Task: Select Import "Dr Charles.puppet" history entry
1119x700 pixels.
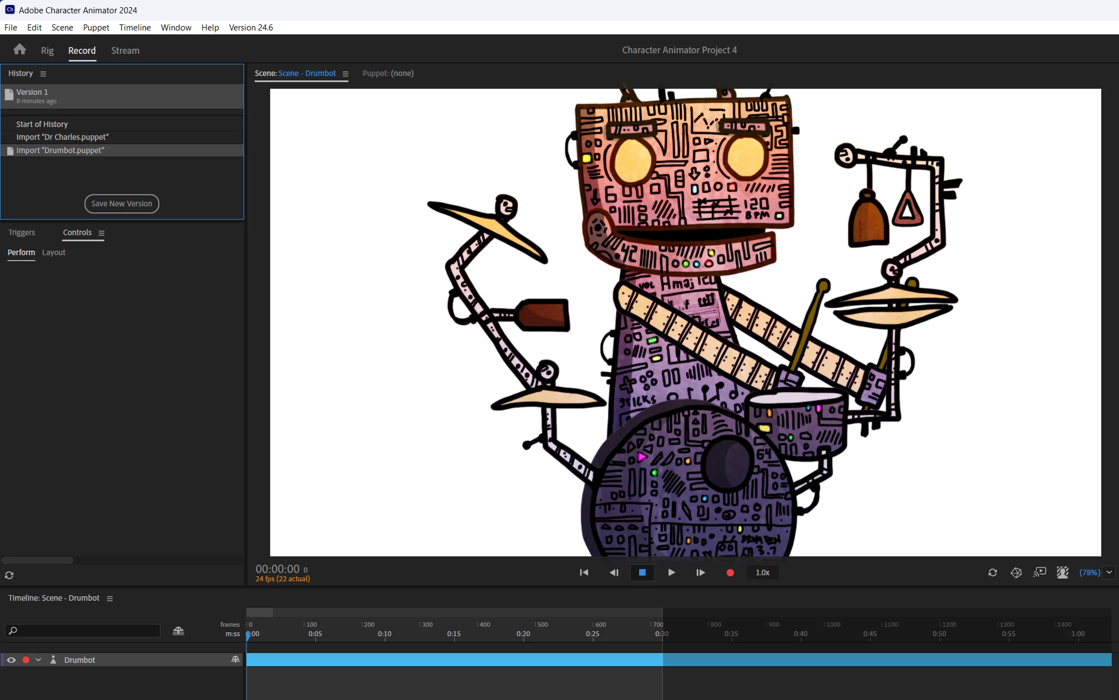Action: [62, 137]
